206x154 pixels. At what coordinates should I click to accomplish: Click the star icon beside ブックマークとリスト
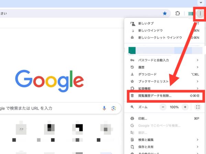pyautogui.click(x=132, y=81)
